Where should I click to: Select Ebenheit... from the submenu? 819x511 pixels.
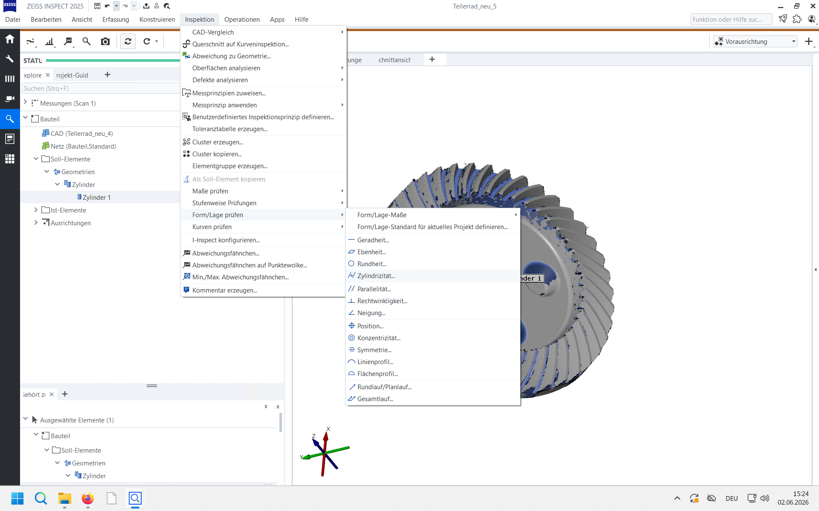[433, 252]
